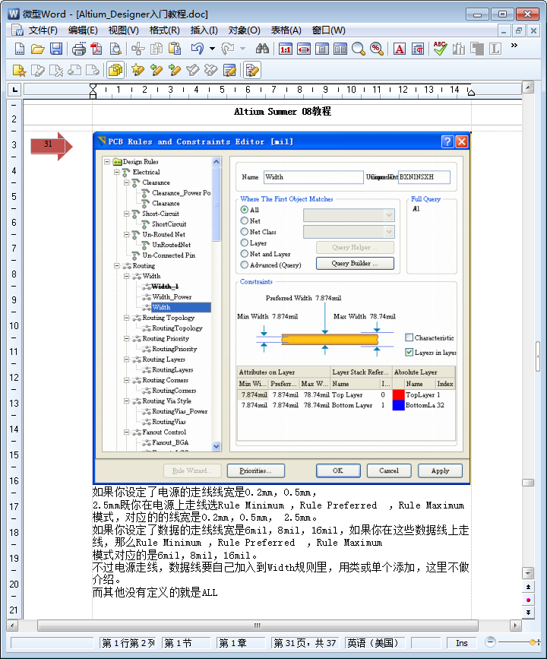Viewport: 547px width, 659px height.
Task: Select the Net and Layer radio option
Action: (x=244, y=254)
